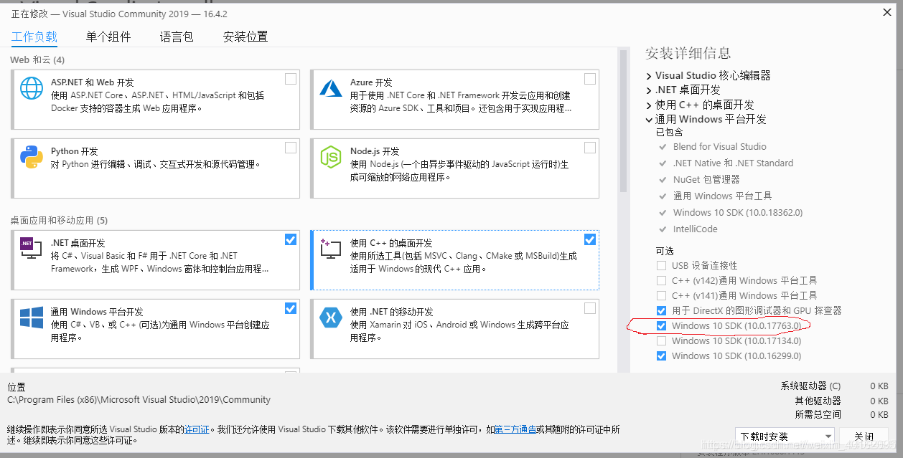This screenshot has width=903, height=458.
Task: Open the third-party notices link
Action: 515,429
